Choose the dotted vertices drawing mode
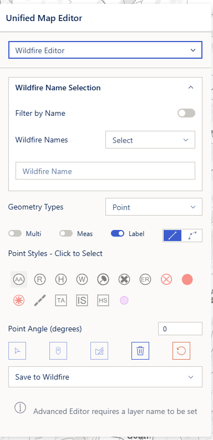 [192, 236]
